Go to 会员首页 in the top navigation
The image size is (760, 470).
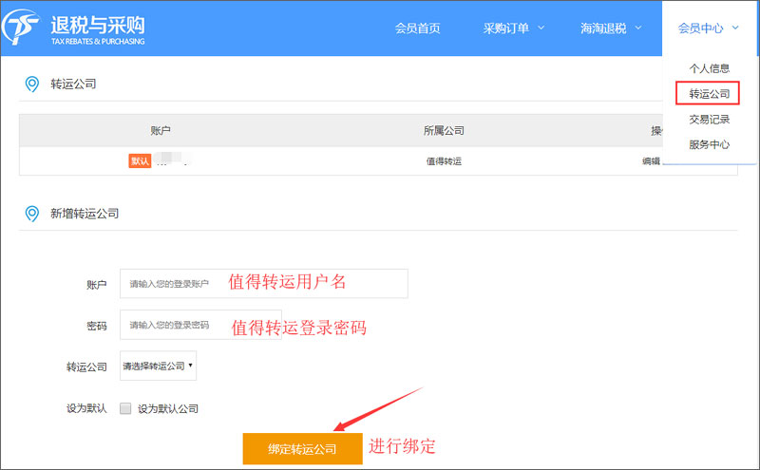click(418, 28)
